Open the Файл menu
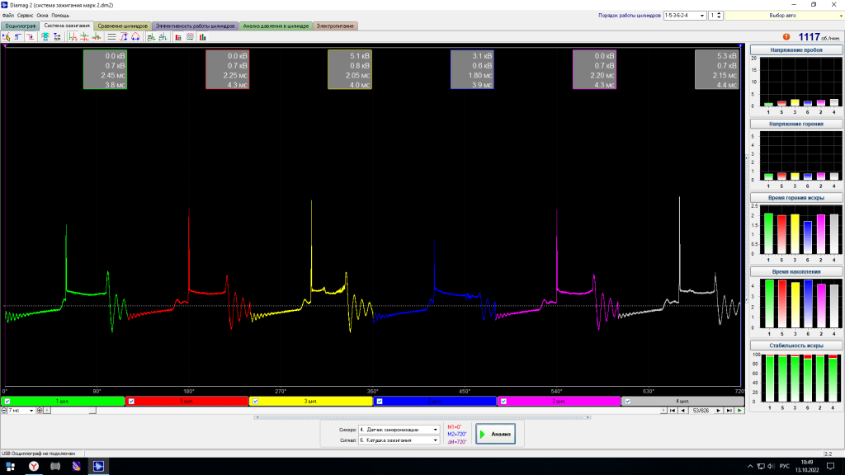This screenshot has width=845, height=475. (8, 15)
